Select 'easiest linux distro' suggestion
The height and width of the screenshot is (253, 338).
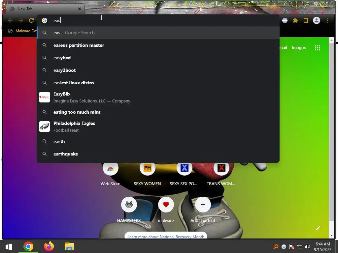pos(158,83)
